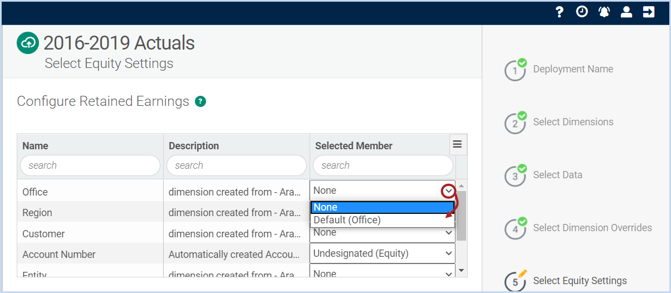
Task: Click the Selected Member search field
Action: pyautogui.click(x=383, y=165)
